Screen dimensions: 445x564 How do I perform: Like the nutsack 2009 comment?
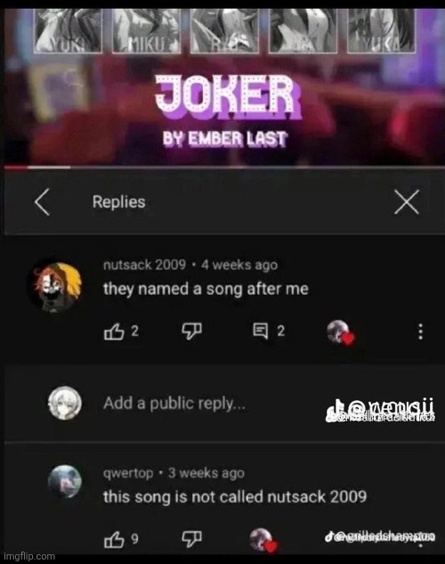[x=114, y=331]
